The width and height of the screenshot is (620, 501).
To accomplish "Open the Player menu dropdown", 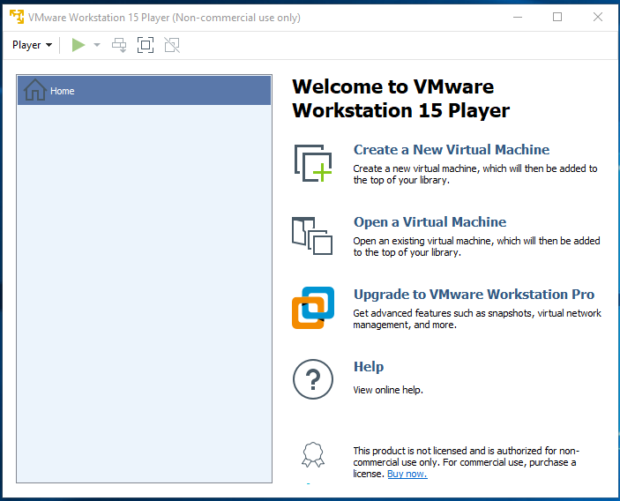I will point(32,45).
